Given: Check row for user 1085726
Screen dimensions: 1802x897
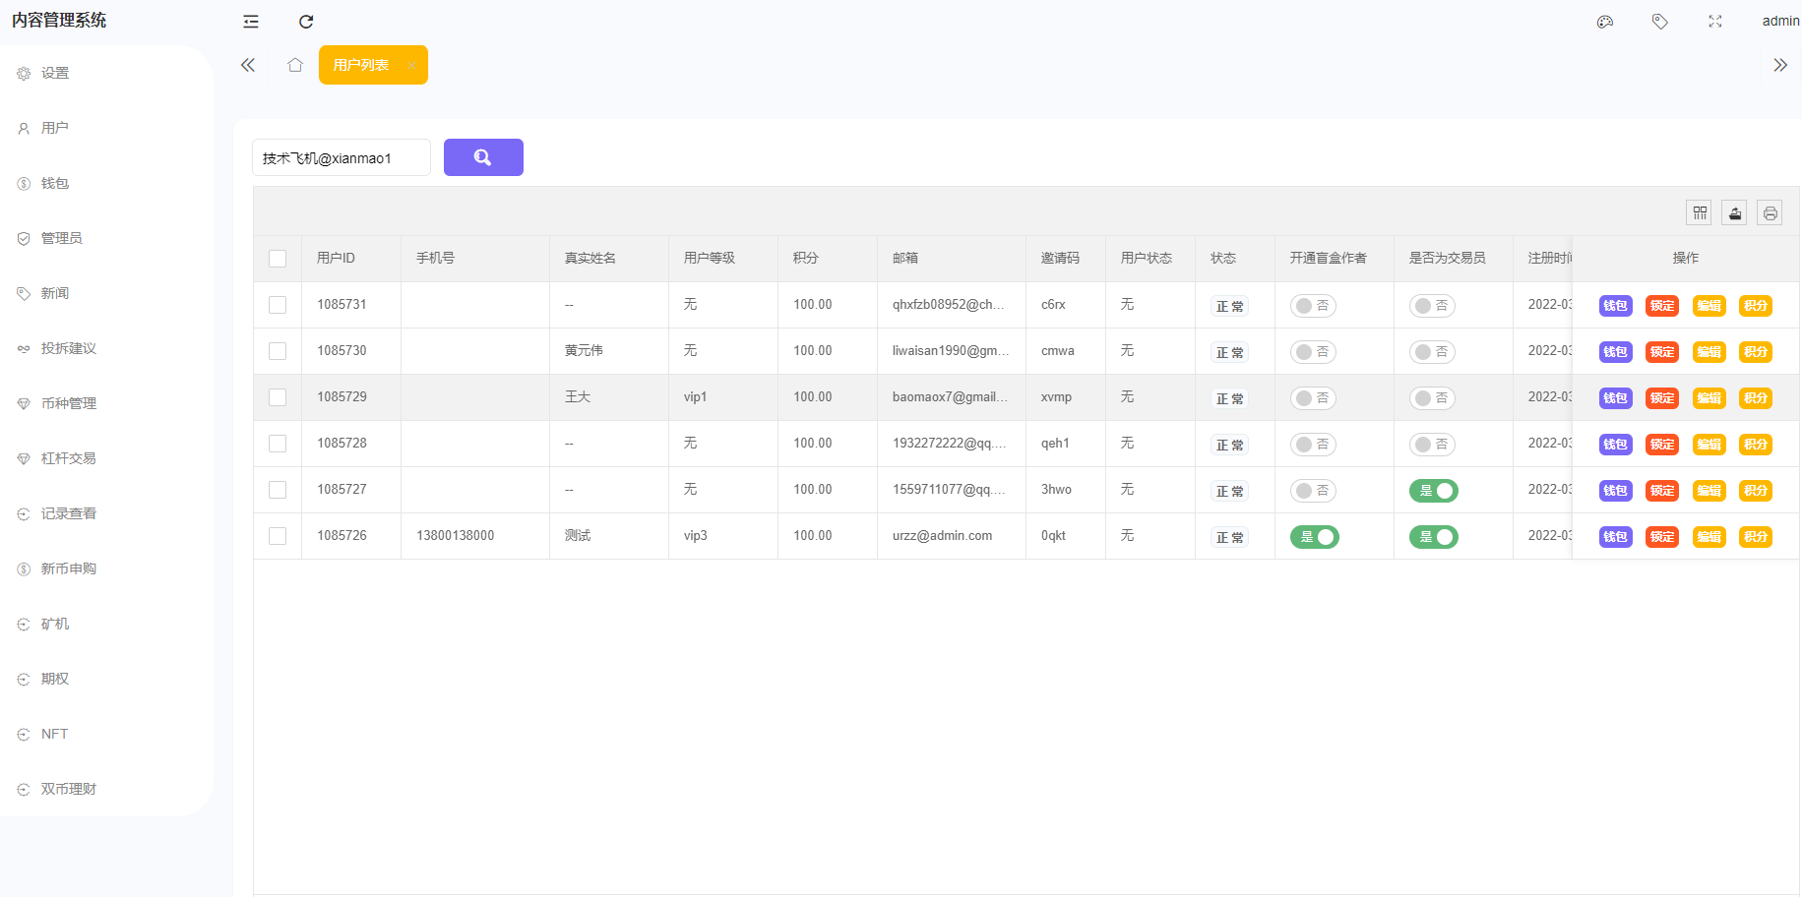Looking at the screenshot, I should tap(278, 536).
